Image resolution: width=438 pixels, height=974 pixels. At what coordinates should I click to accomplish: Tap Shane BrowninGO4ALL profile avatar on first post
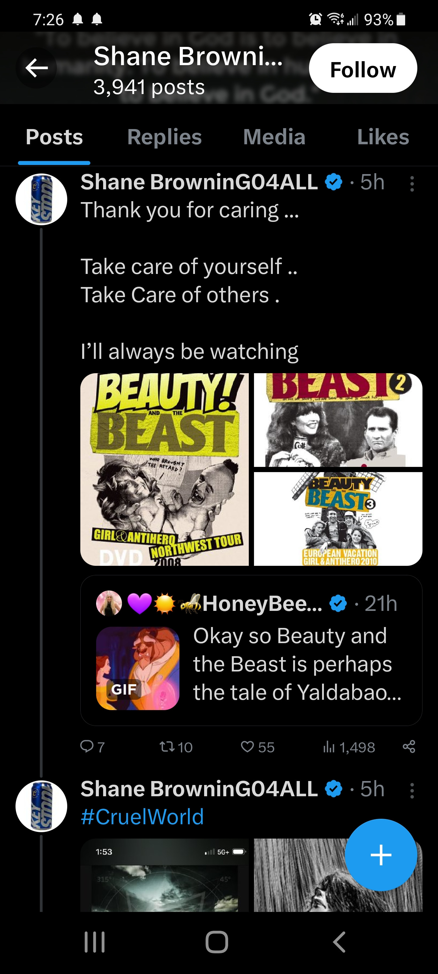click(41, 199)
